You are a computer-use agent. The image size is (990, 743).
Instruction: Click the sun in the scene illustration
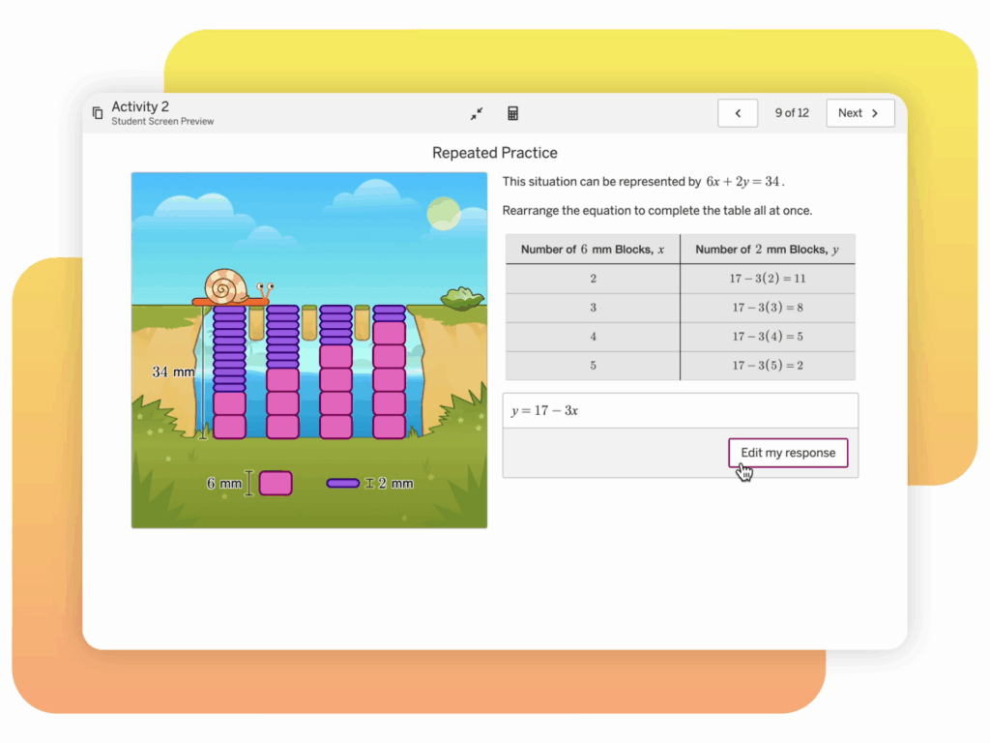[444, 214]
